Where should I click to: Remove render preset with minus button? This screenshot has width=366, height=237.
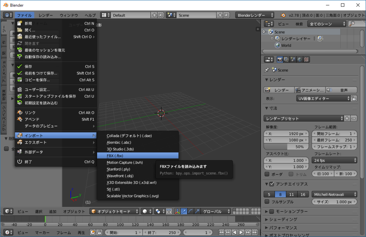[x=354, y=118]
